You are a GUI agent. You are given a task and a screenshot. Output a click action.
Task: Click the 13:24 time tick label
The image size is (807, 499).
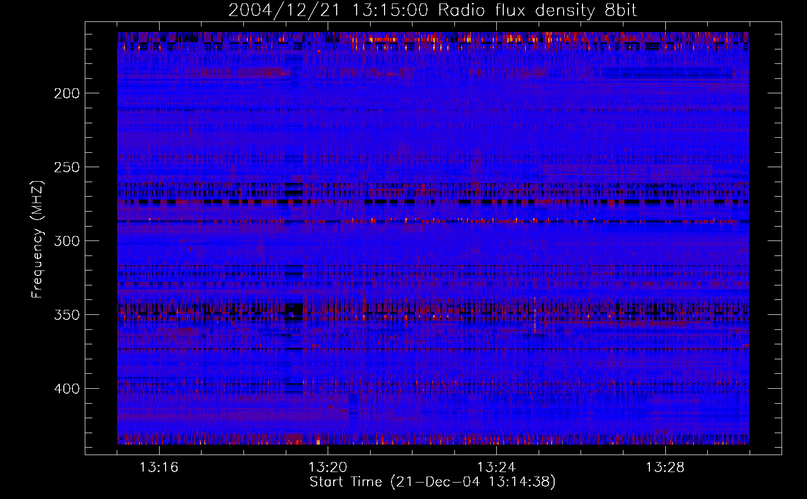pos(496,468)
